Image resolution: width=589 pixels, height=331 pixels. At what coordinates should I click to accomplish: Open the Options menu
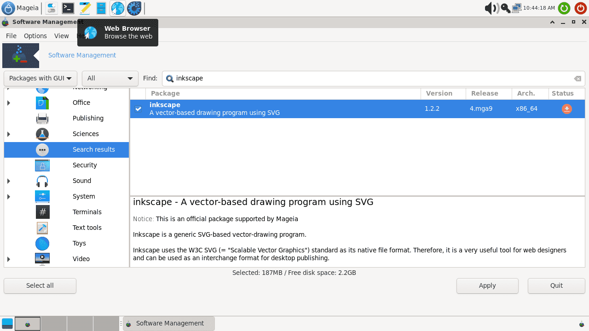pos(35,36)
